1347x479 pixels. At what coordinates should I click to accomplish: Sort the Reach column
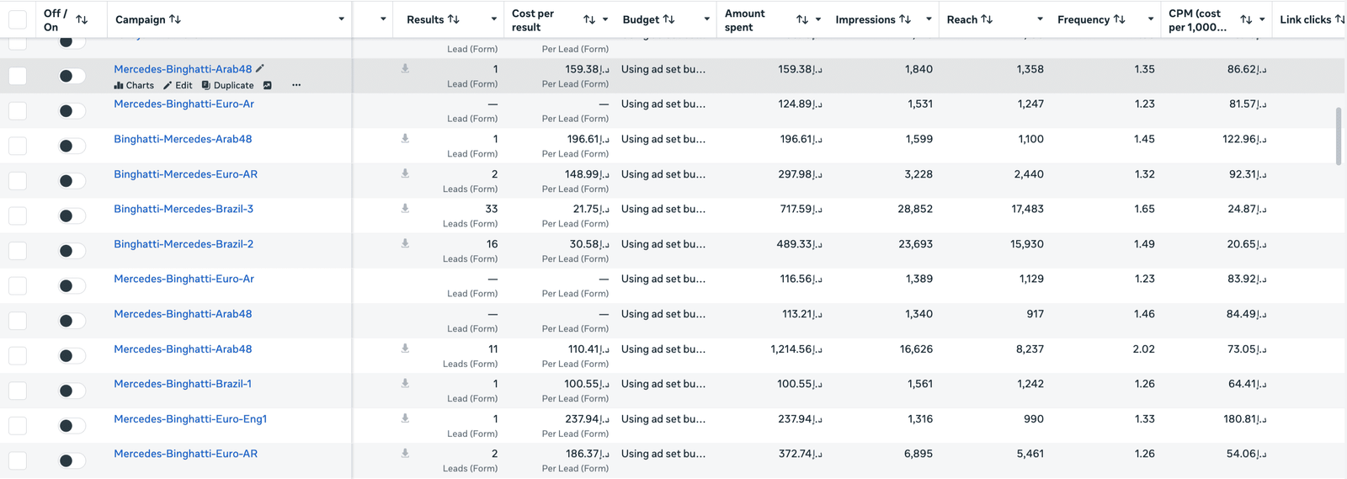tap(987, 19)
